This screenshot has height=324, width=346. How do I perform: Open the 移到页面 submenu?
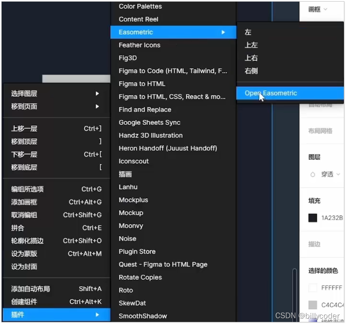(x=56, y=106)
